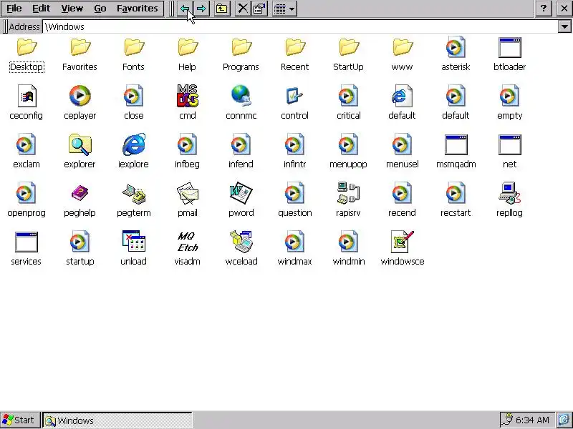Click the show desktop icon in tray

tap(564, 420)
